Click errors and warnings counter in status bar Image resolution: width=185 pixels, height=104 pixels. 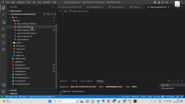tap(23, 97)
